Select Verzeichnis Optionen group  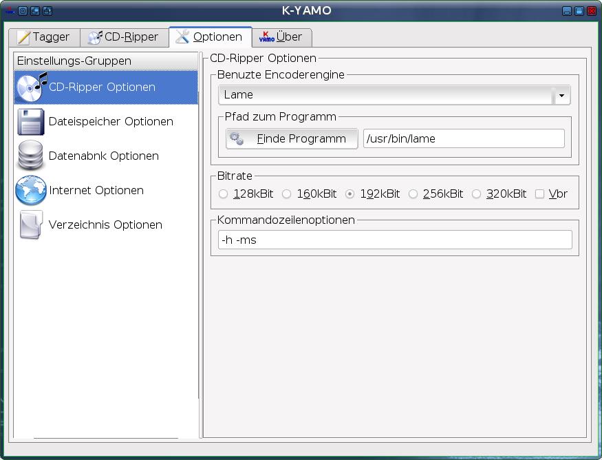[x=106, y=224]
